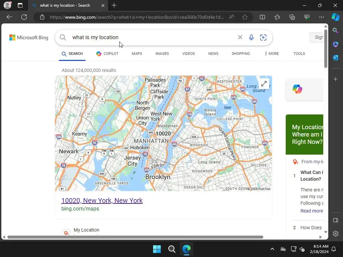Start voice search with microphone
343x257 pixels.
(251, 37)
